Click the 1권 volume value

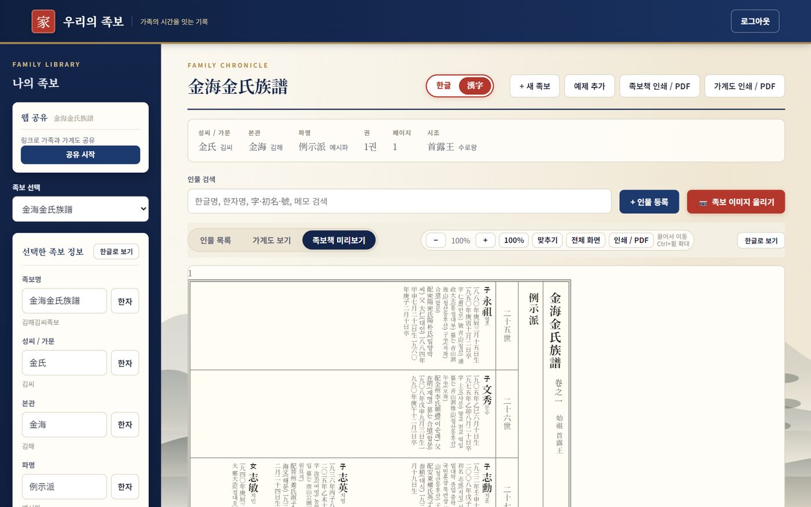[370, 147]
